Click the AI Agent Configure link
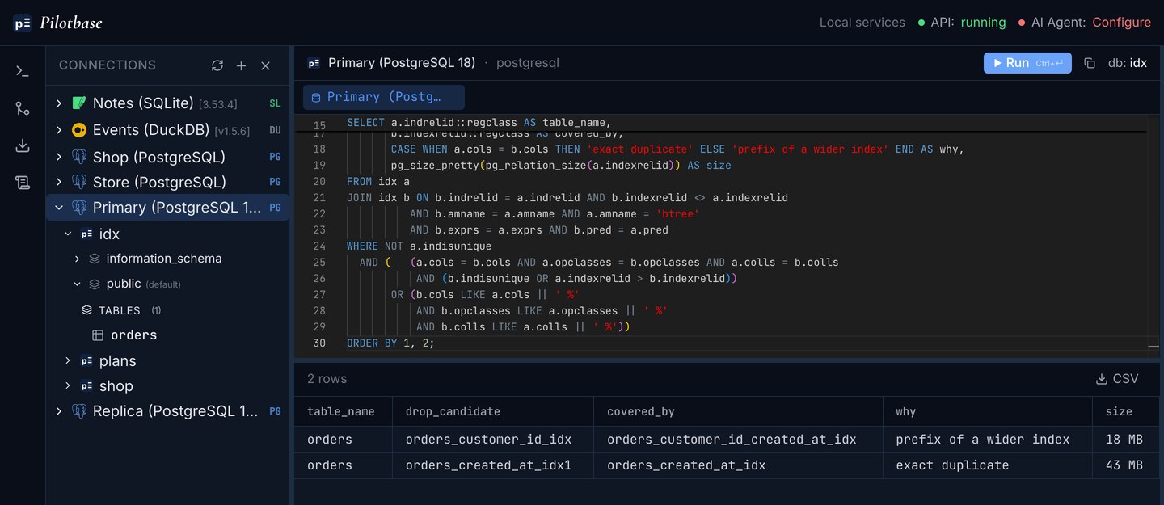Image resolution: width=1164 pixels, height=505 pixels. [x=1121, y=23]
